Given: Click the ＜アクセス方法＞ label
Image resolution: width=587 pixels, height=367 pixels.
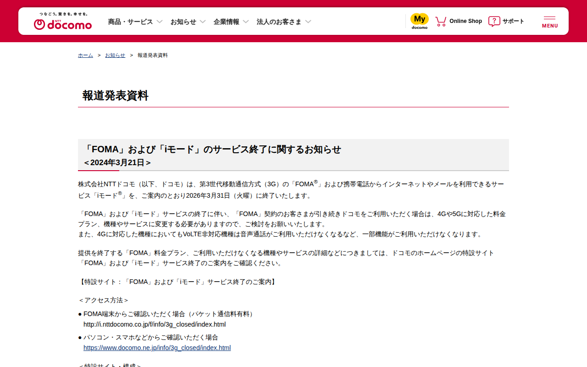Looking at the screenshot, I should 104,300.
